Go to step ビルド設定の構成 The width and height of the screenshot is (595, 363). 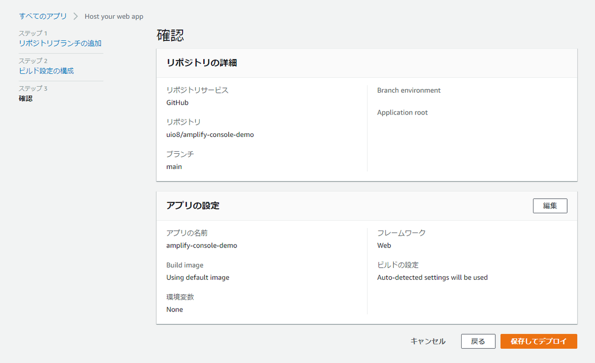point(46,71)
